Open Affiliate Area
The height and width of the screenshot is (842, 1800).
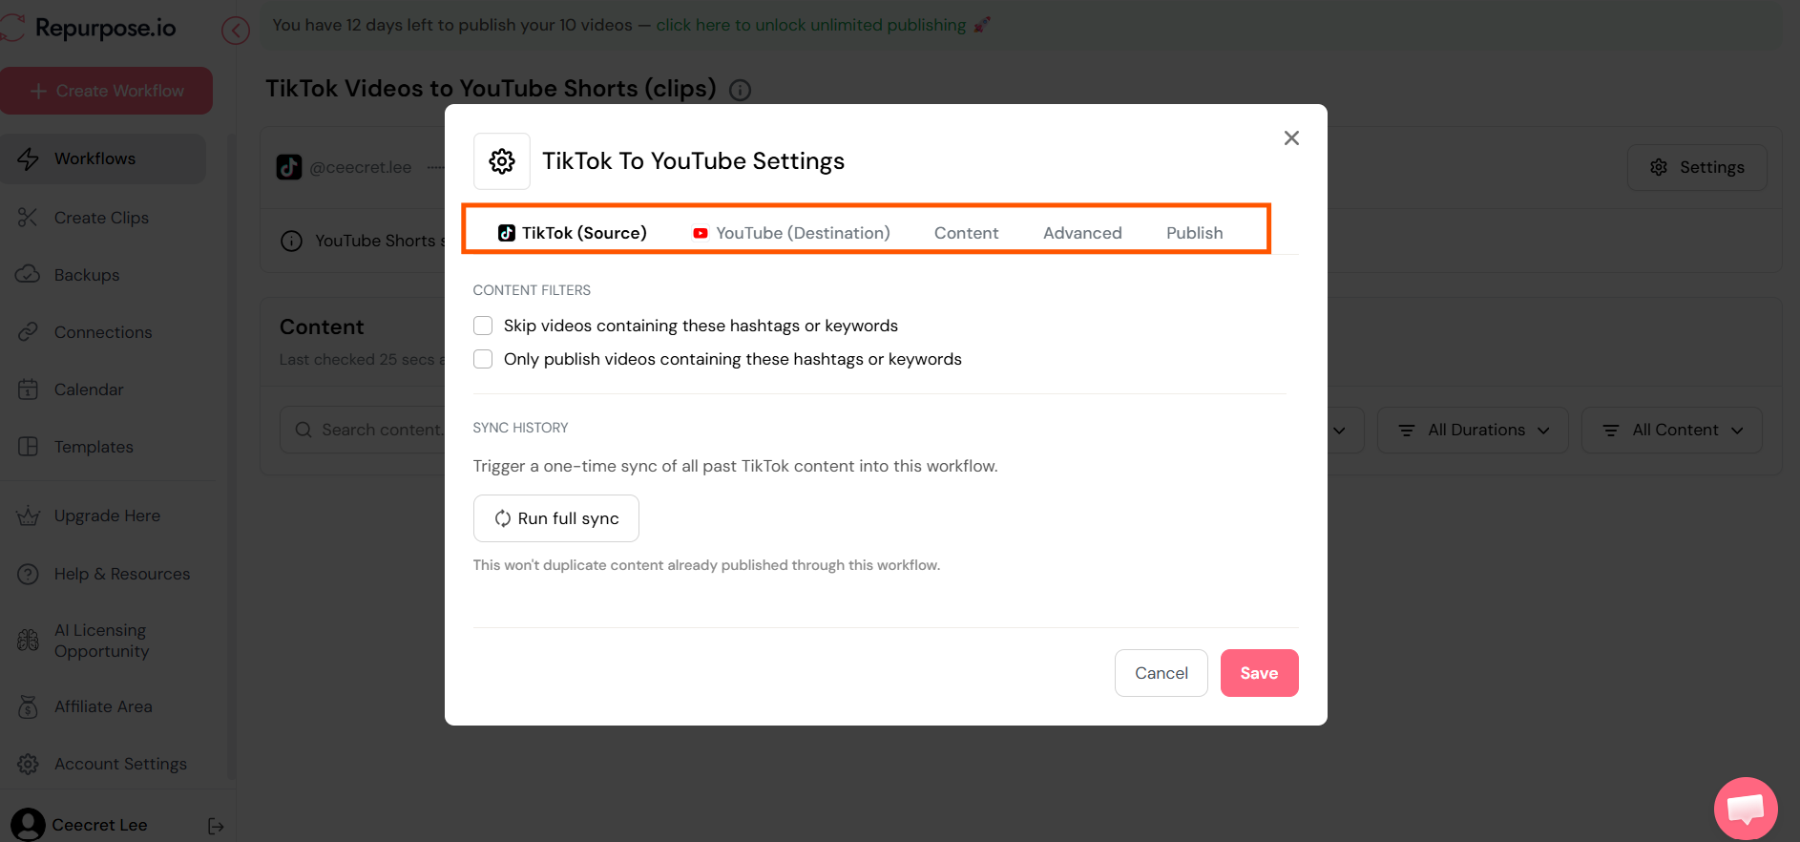click(103, 706)
